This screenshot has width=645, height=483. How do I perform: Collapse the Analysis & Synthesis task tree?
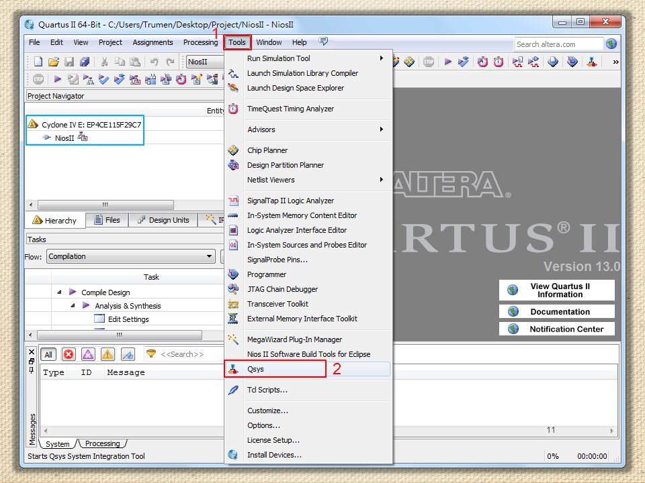[73, 306]
